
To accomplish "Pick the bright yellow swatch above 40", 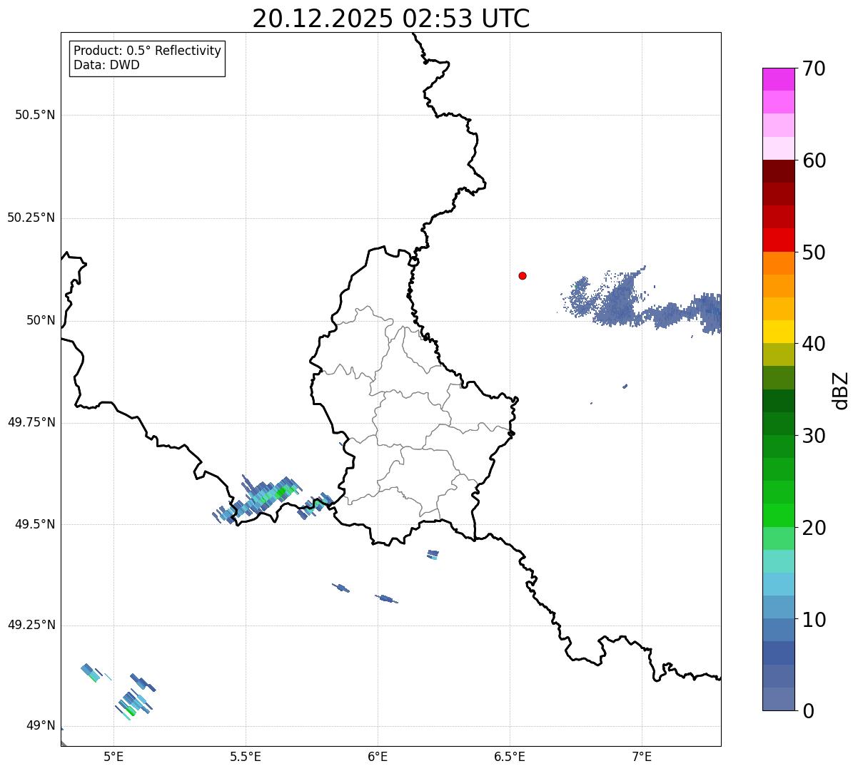I will pos(778,332).
